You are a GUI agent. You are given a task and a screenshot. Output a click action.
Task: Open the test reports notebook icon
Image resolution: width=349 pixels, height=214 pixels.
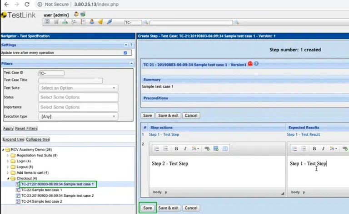[83, 22]
